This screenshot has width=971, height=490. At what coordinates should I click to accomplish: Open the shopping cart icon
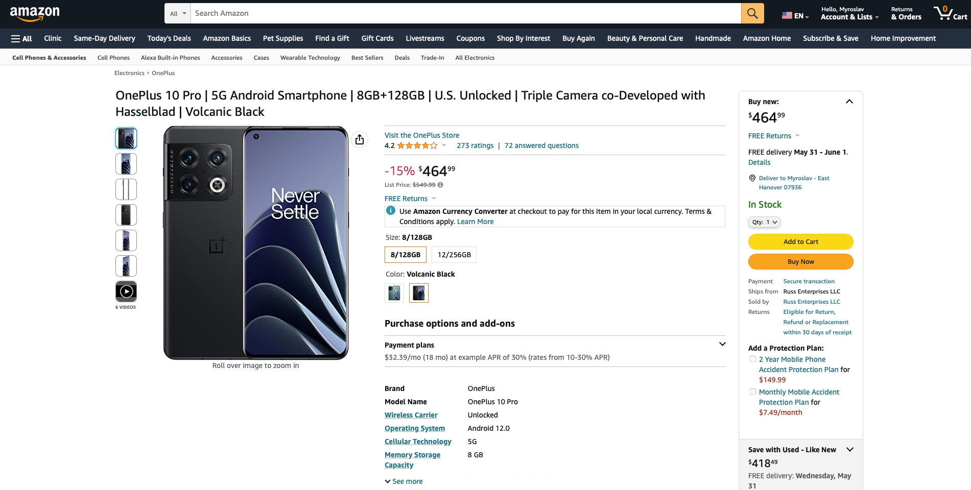pyautogui.click(x=950, y=13)
